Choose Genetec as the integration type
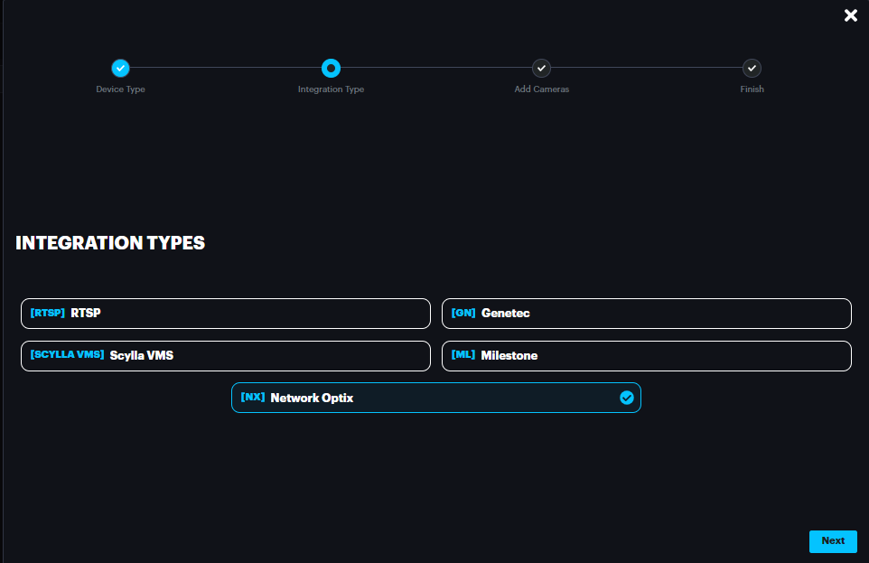The height and width of the screenshot is (563, 869). point(646,314)
